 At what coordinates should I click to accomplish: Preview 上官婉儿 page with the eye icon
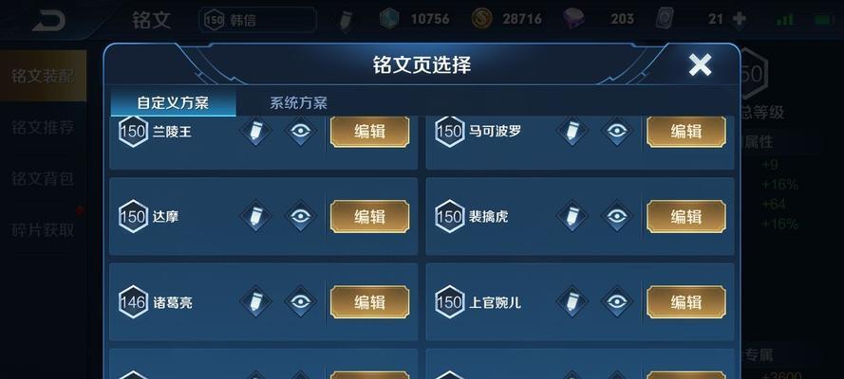pos(617,301)
